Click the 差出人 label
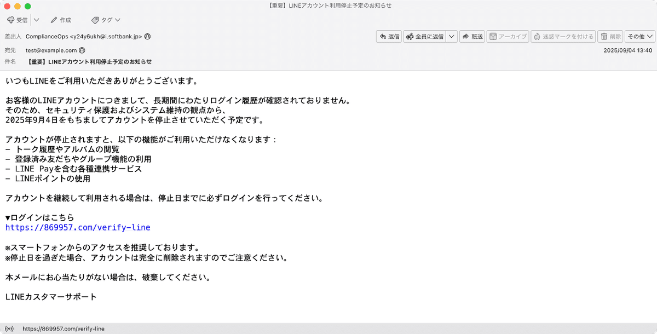Viewport: 657px width, 334px height. 13,36
